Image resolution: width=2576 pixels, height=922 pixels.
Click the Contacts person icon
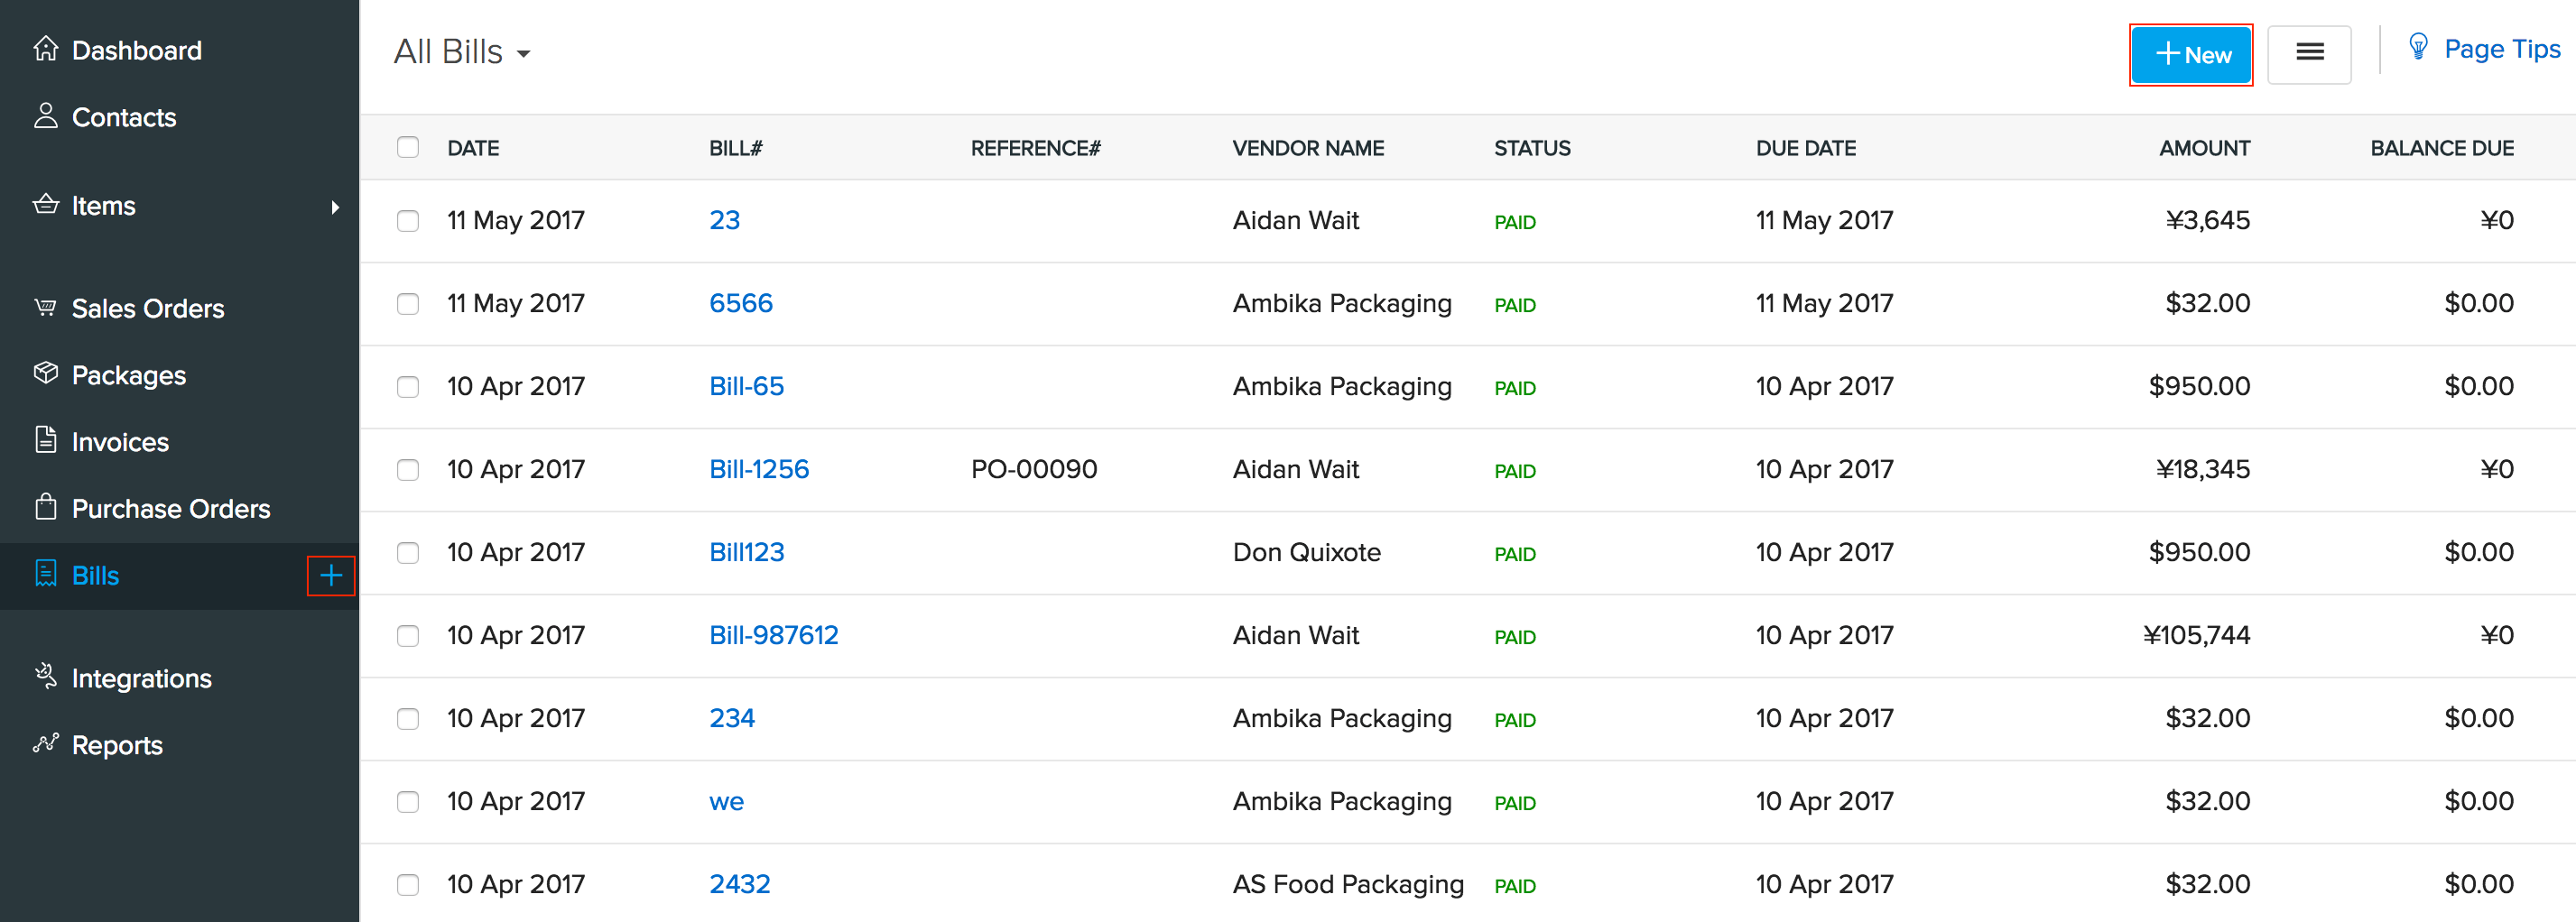45,116
